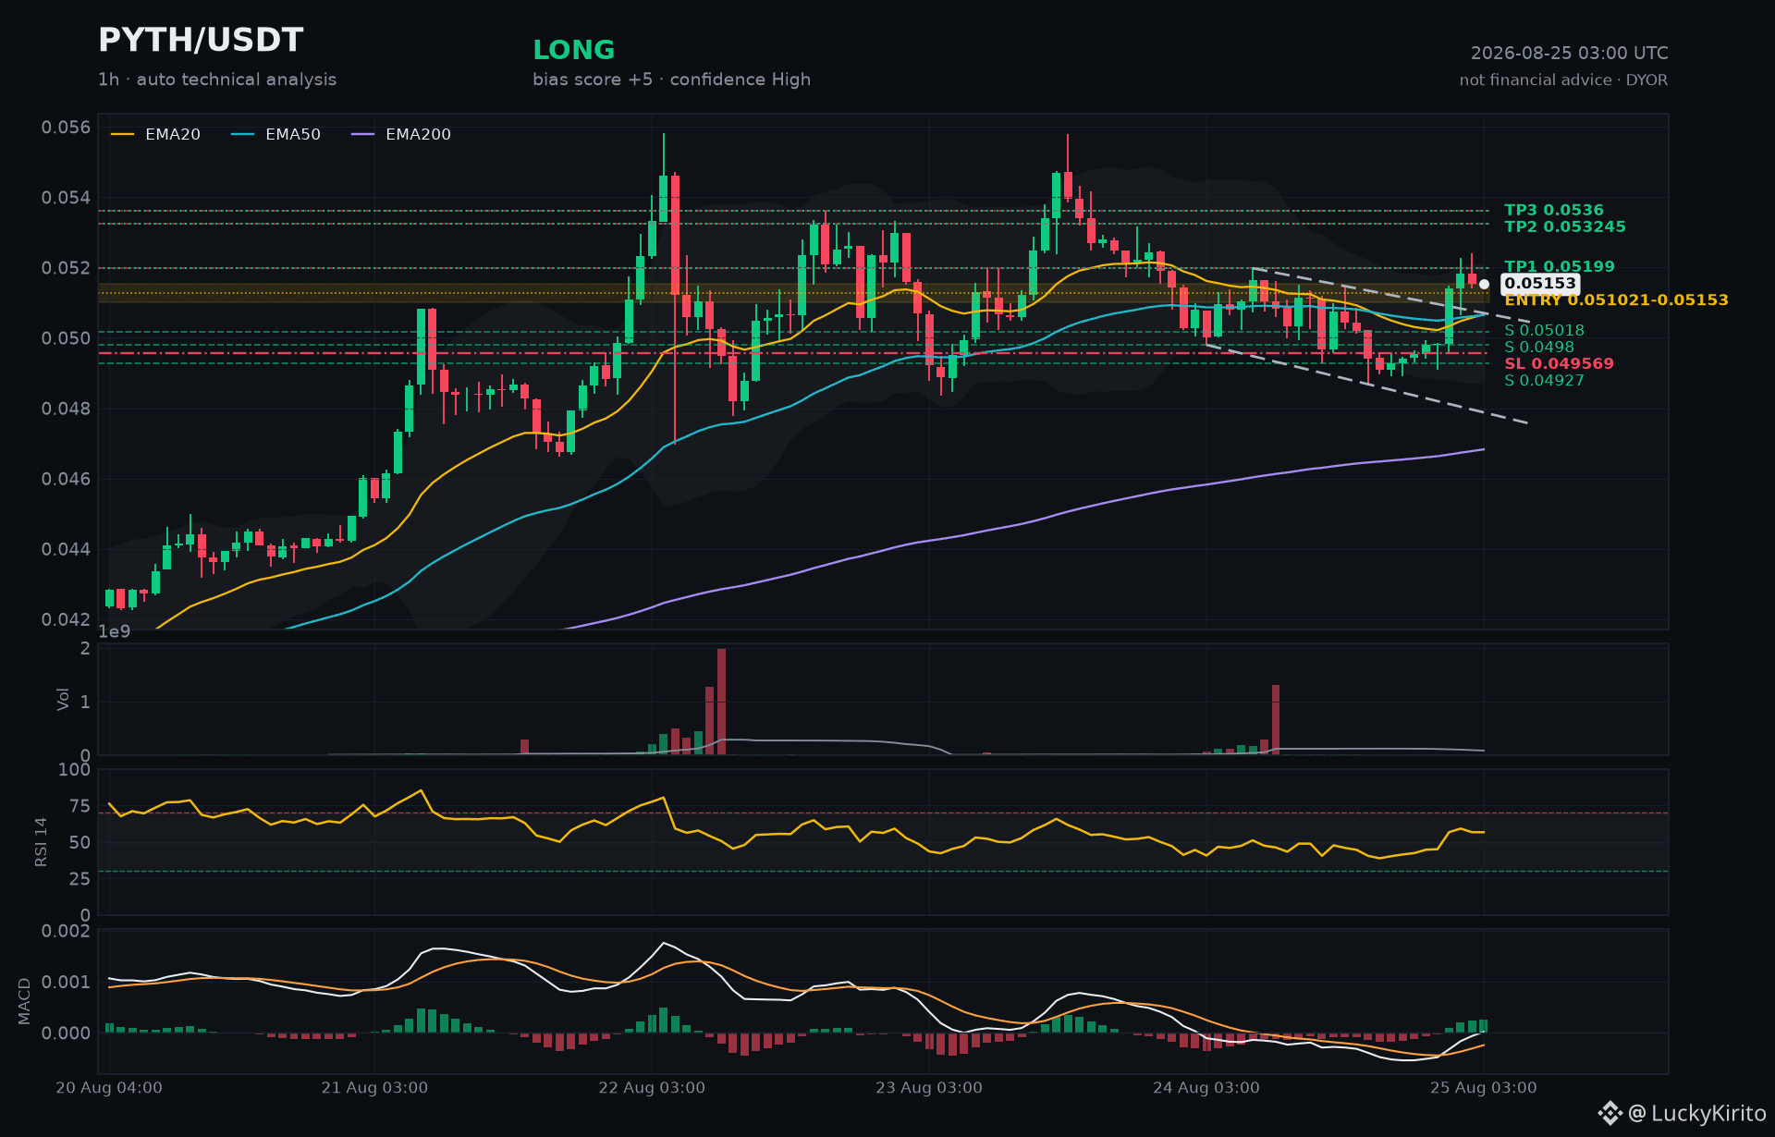Click the 21 Aug 03:00 time label
The width and height of the screenshot is (1775, 1137).
coord(374,1088)
